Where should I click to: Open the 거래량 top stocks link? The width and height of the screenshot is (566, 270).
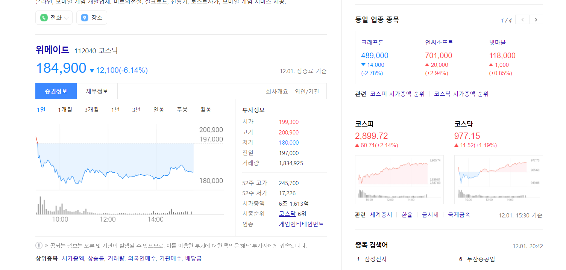click(116, 258)
